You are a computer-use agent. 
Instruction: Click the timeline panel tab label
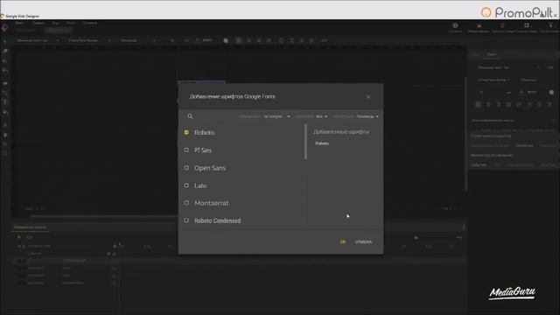click(x=30, y=227)
